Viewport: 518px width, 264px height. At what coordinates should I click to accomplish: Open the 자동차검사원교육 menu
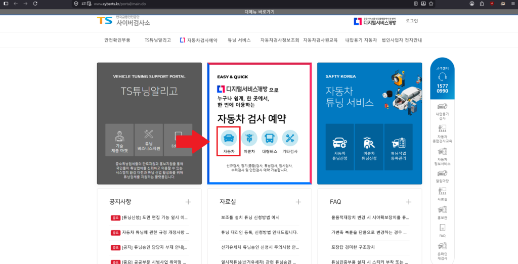tap(320, 40)
